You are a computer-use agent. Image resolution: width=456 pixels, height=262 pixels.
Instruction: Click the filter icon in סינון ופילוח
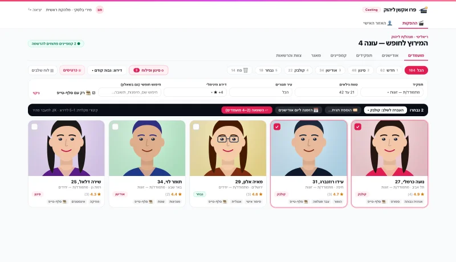tap(162, 70)
